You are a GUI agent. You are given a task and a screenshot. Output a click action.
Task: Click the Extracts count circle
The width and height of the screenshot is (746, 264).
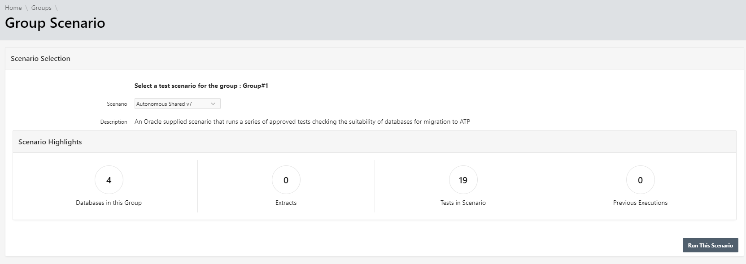click(286, 180)
